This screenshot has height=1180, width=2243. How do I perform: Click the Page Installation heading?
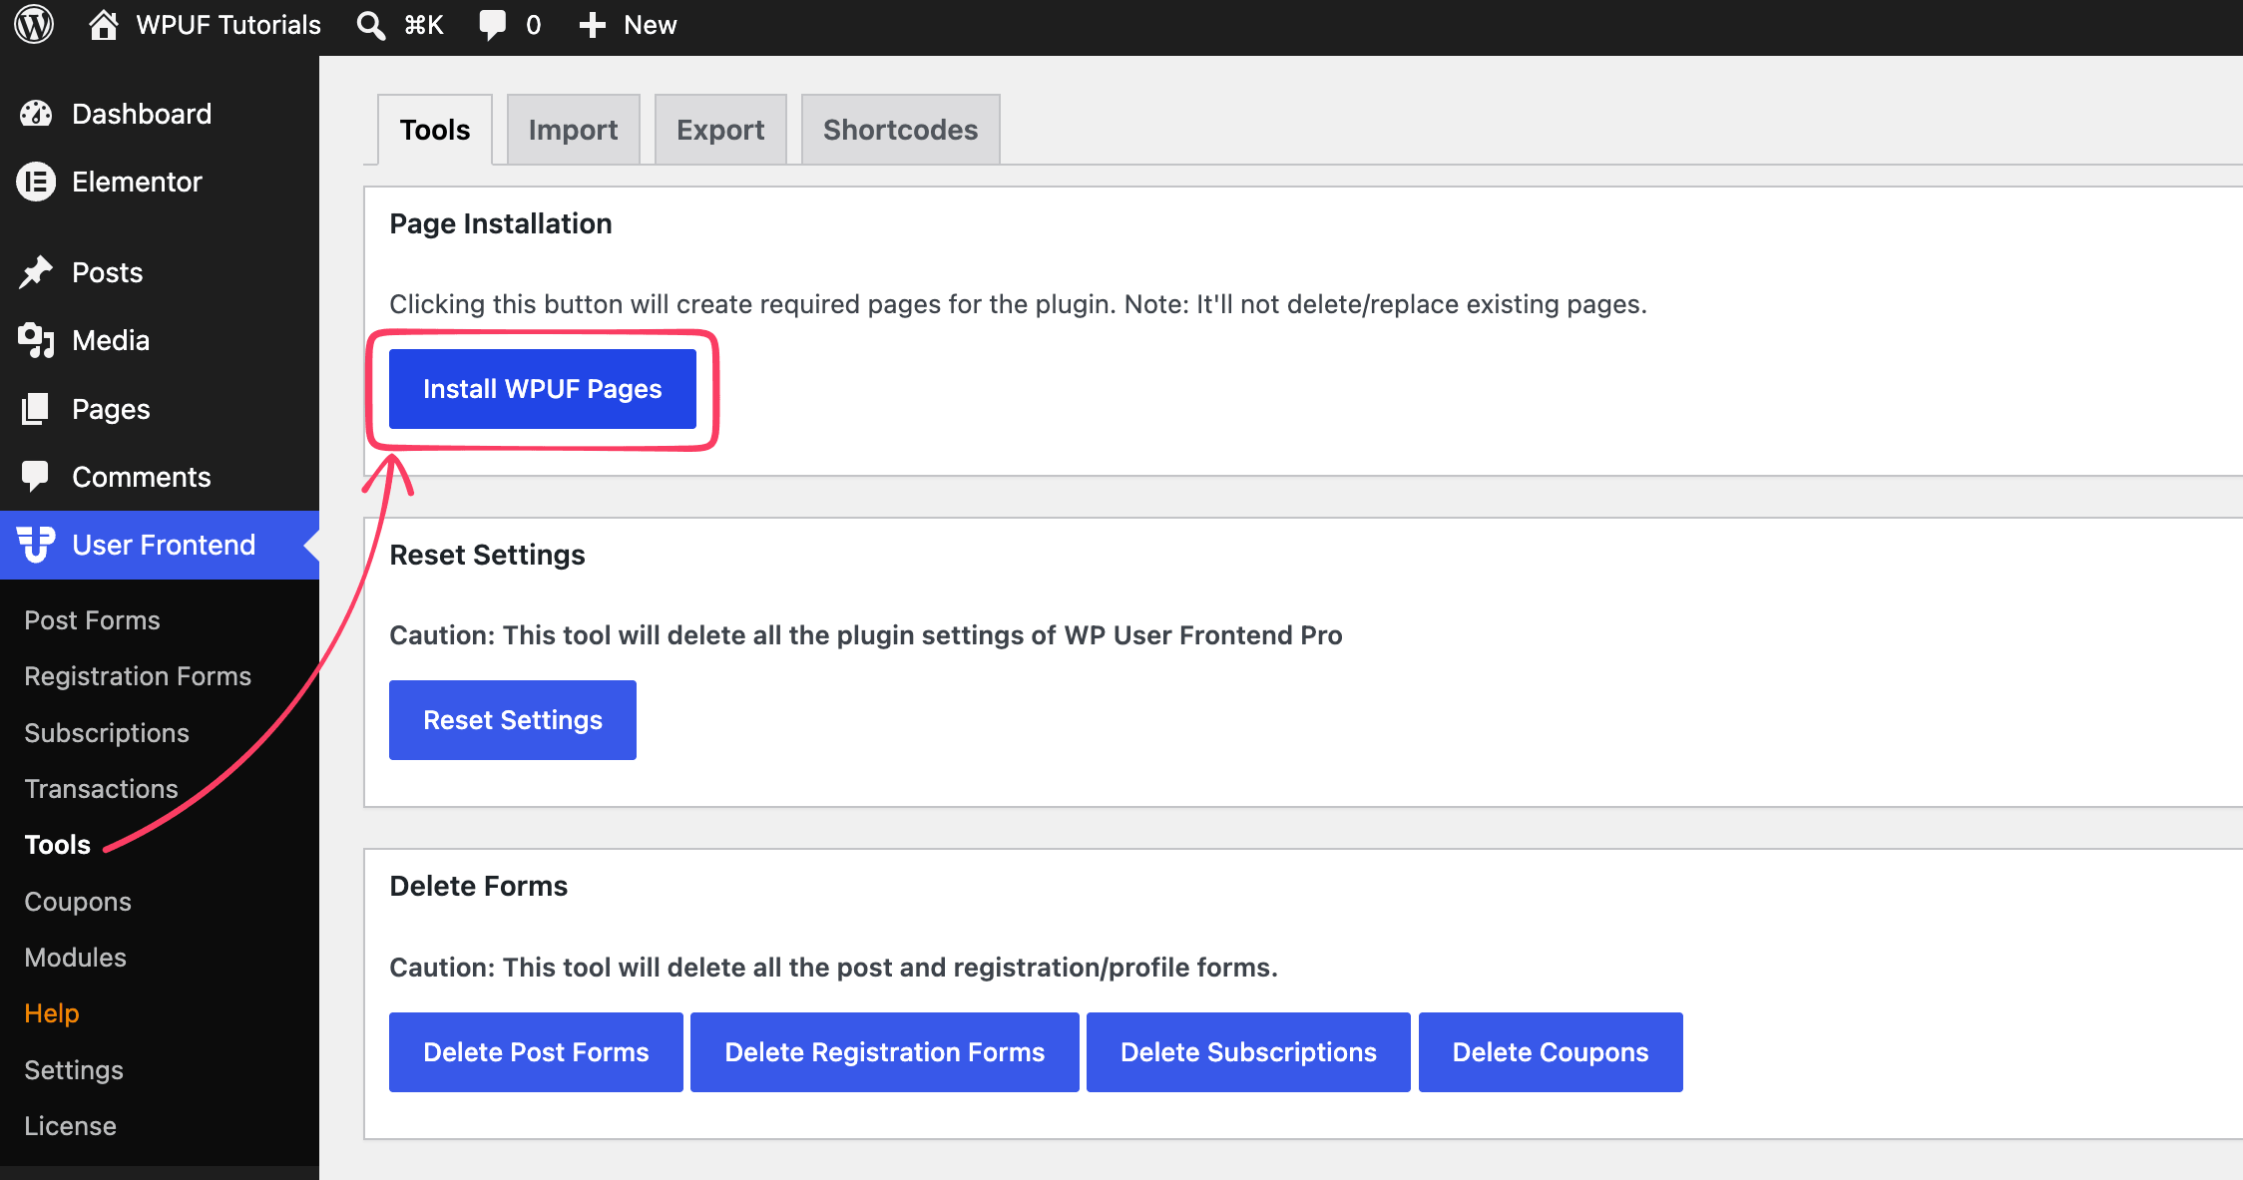[501, 223]
